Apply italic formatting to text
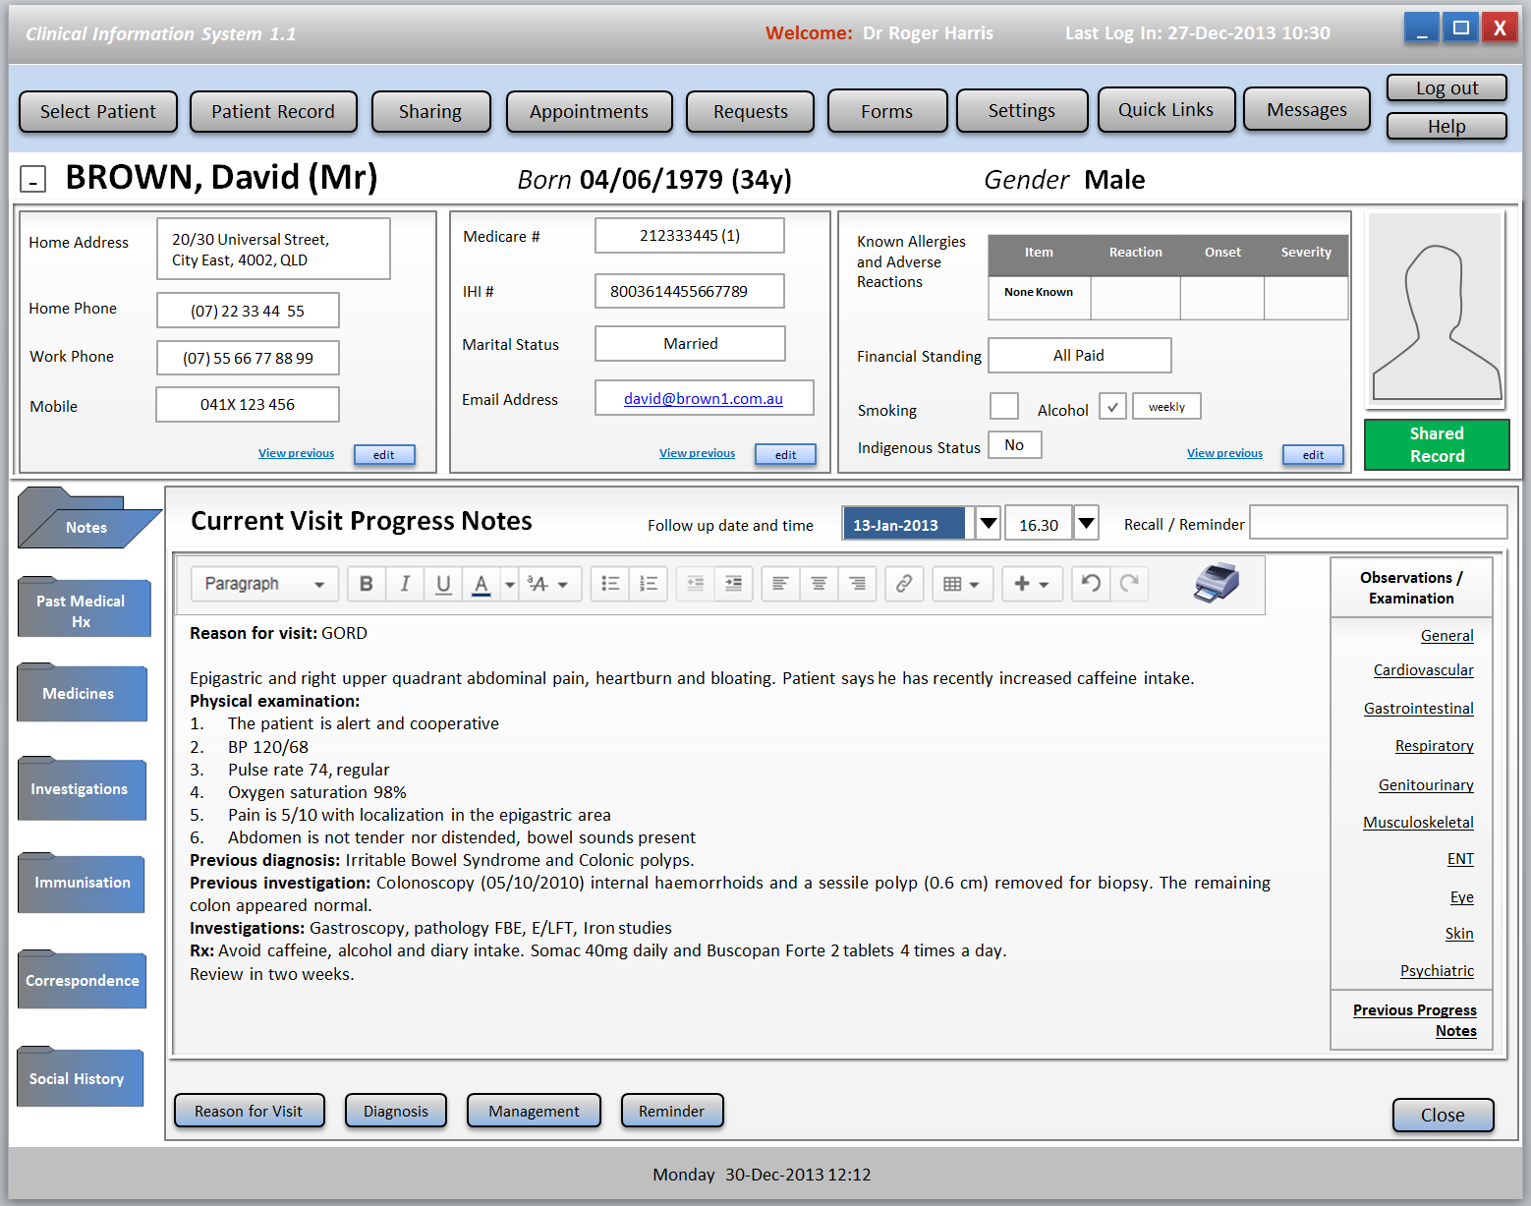1531x1206 pixels. [405, 584]
